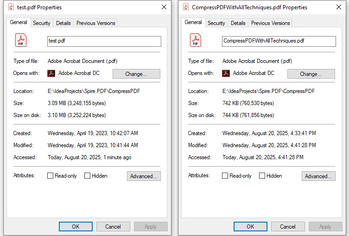Open Previous Versions tab in CompressPDFWithAllTechniques Properties
The width and height of the screenshot is (349, 236).
click(270, 23)
